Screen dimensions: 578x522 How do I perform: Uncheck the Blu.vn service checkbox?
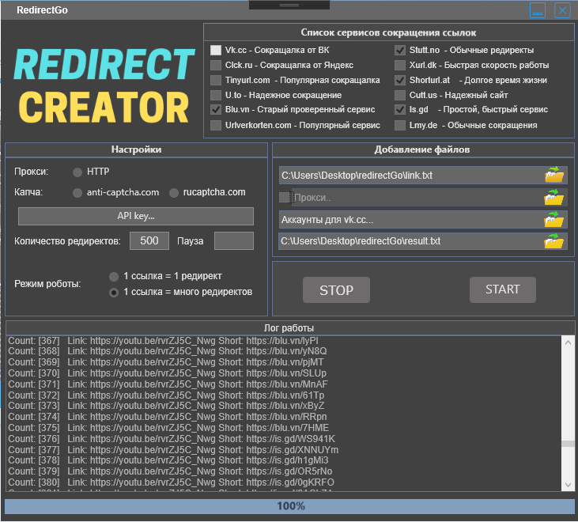click(x=216, y=110)
